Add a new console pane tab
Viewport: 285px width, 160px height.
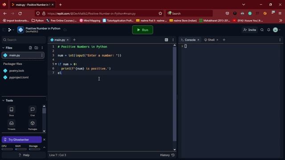(x=224, y=40)
